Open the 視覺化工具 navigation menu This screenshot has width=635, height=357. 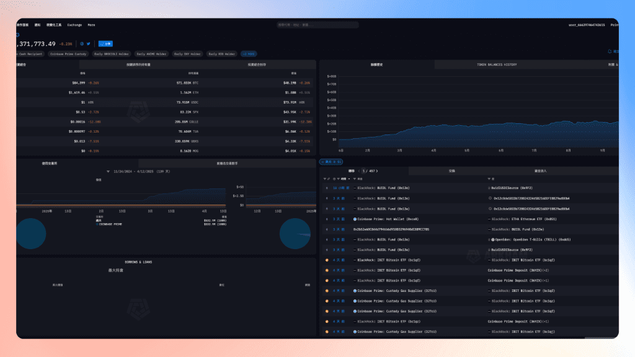pyautogui.click(x=54, y=25)
